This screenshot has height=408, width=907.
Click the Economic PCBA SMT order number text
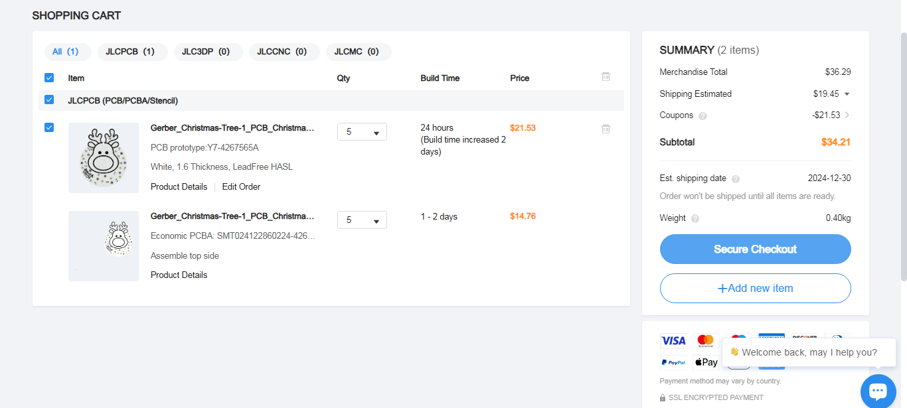click(233, 236)
